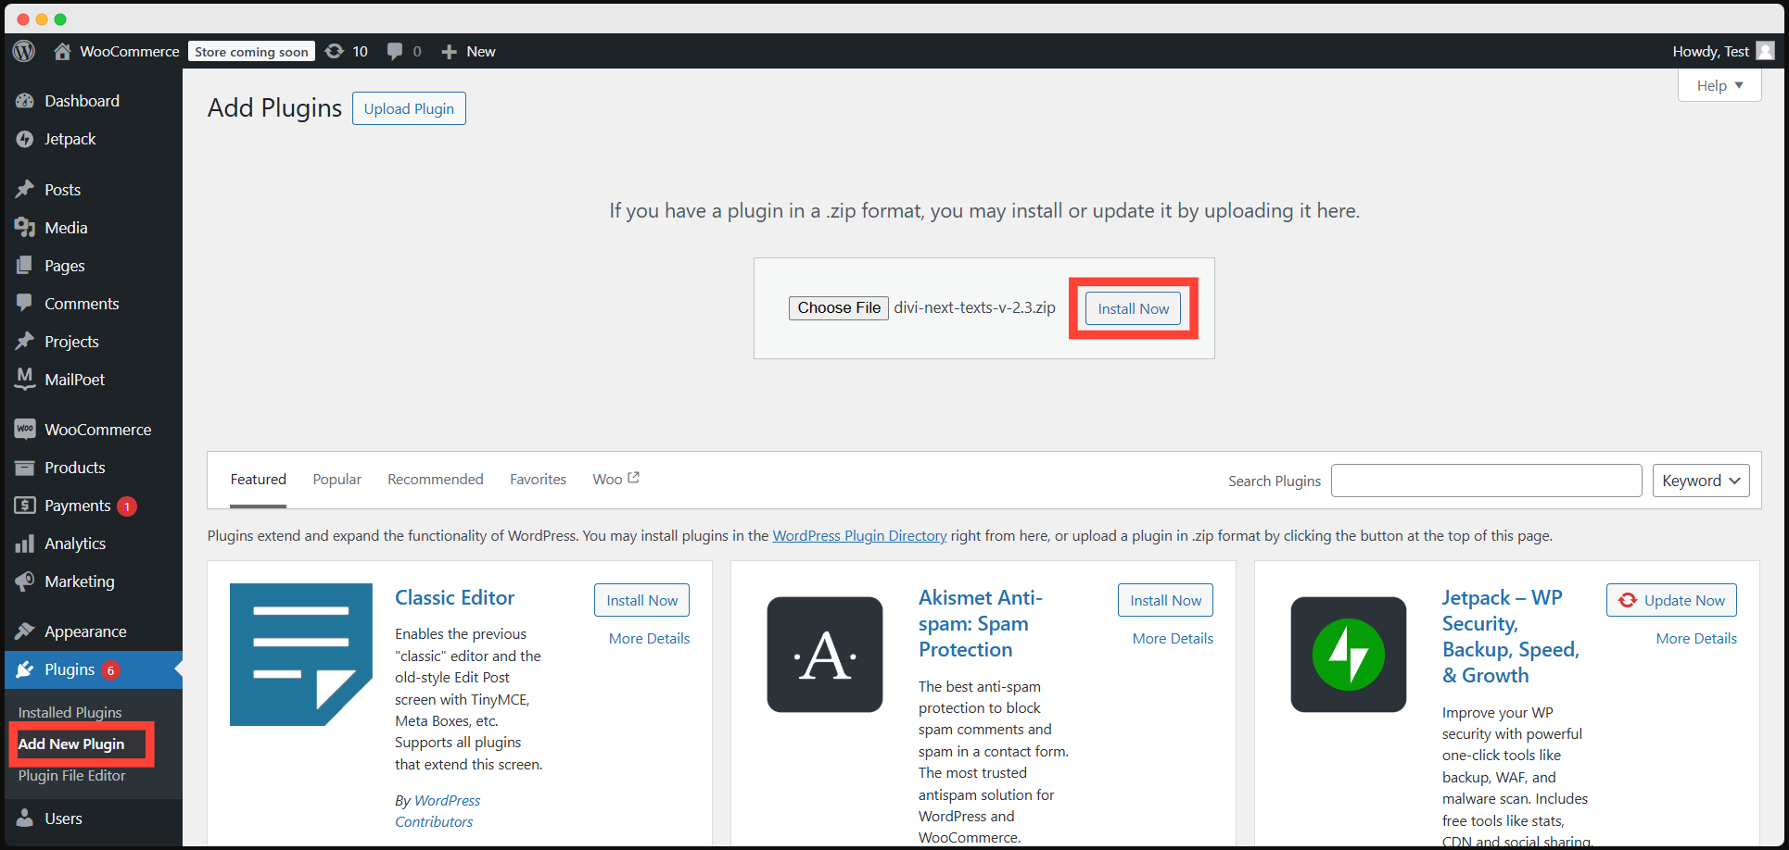Switch to the Recommended tab
Screen dimensions: 1789x850
tap(436, 480)
